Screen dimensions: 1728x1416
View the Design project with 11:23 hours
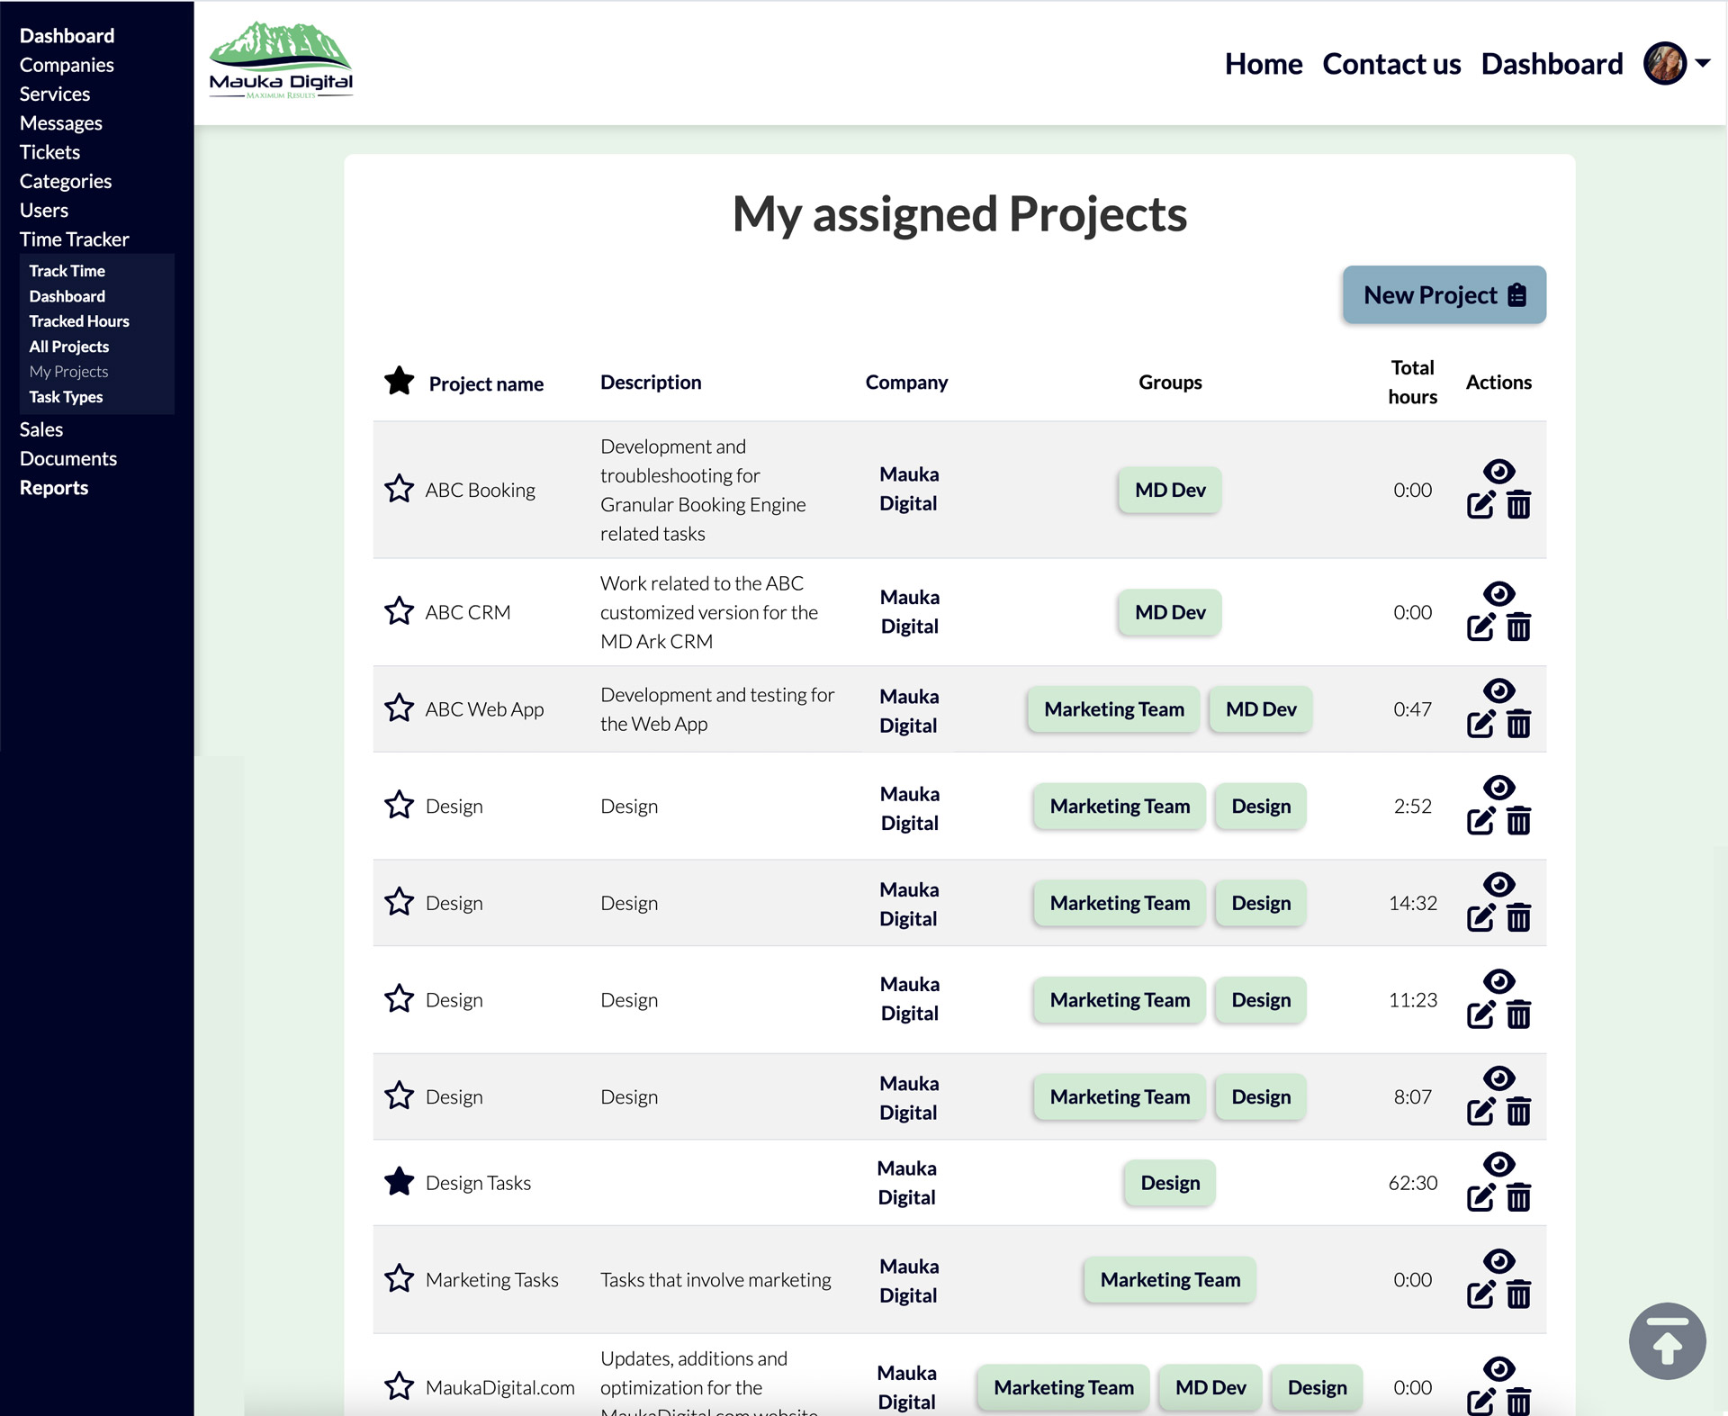click(x=1498, y=981)
